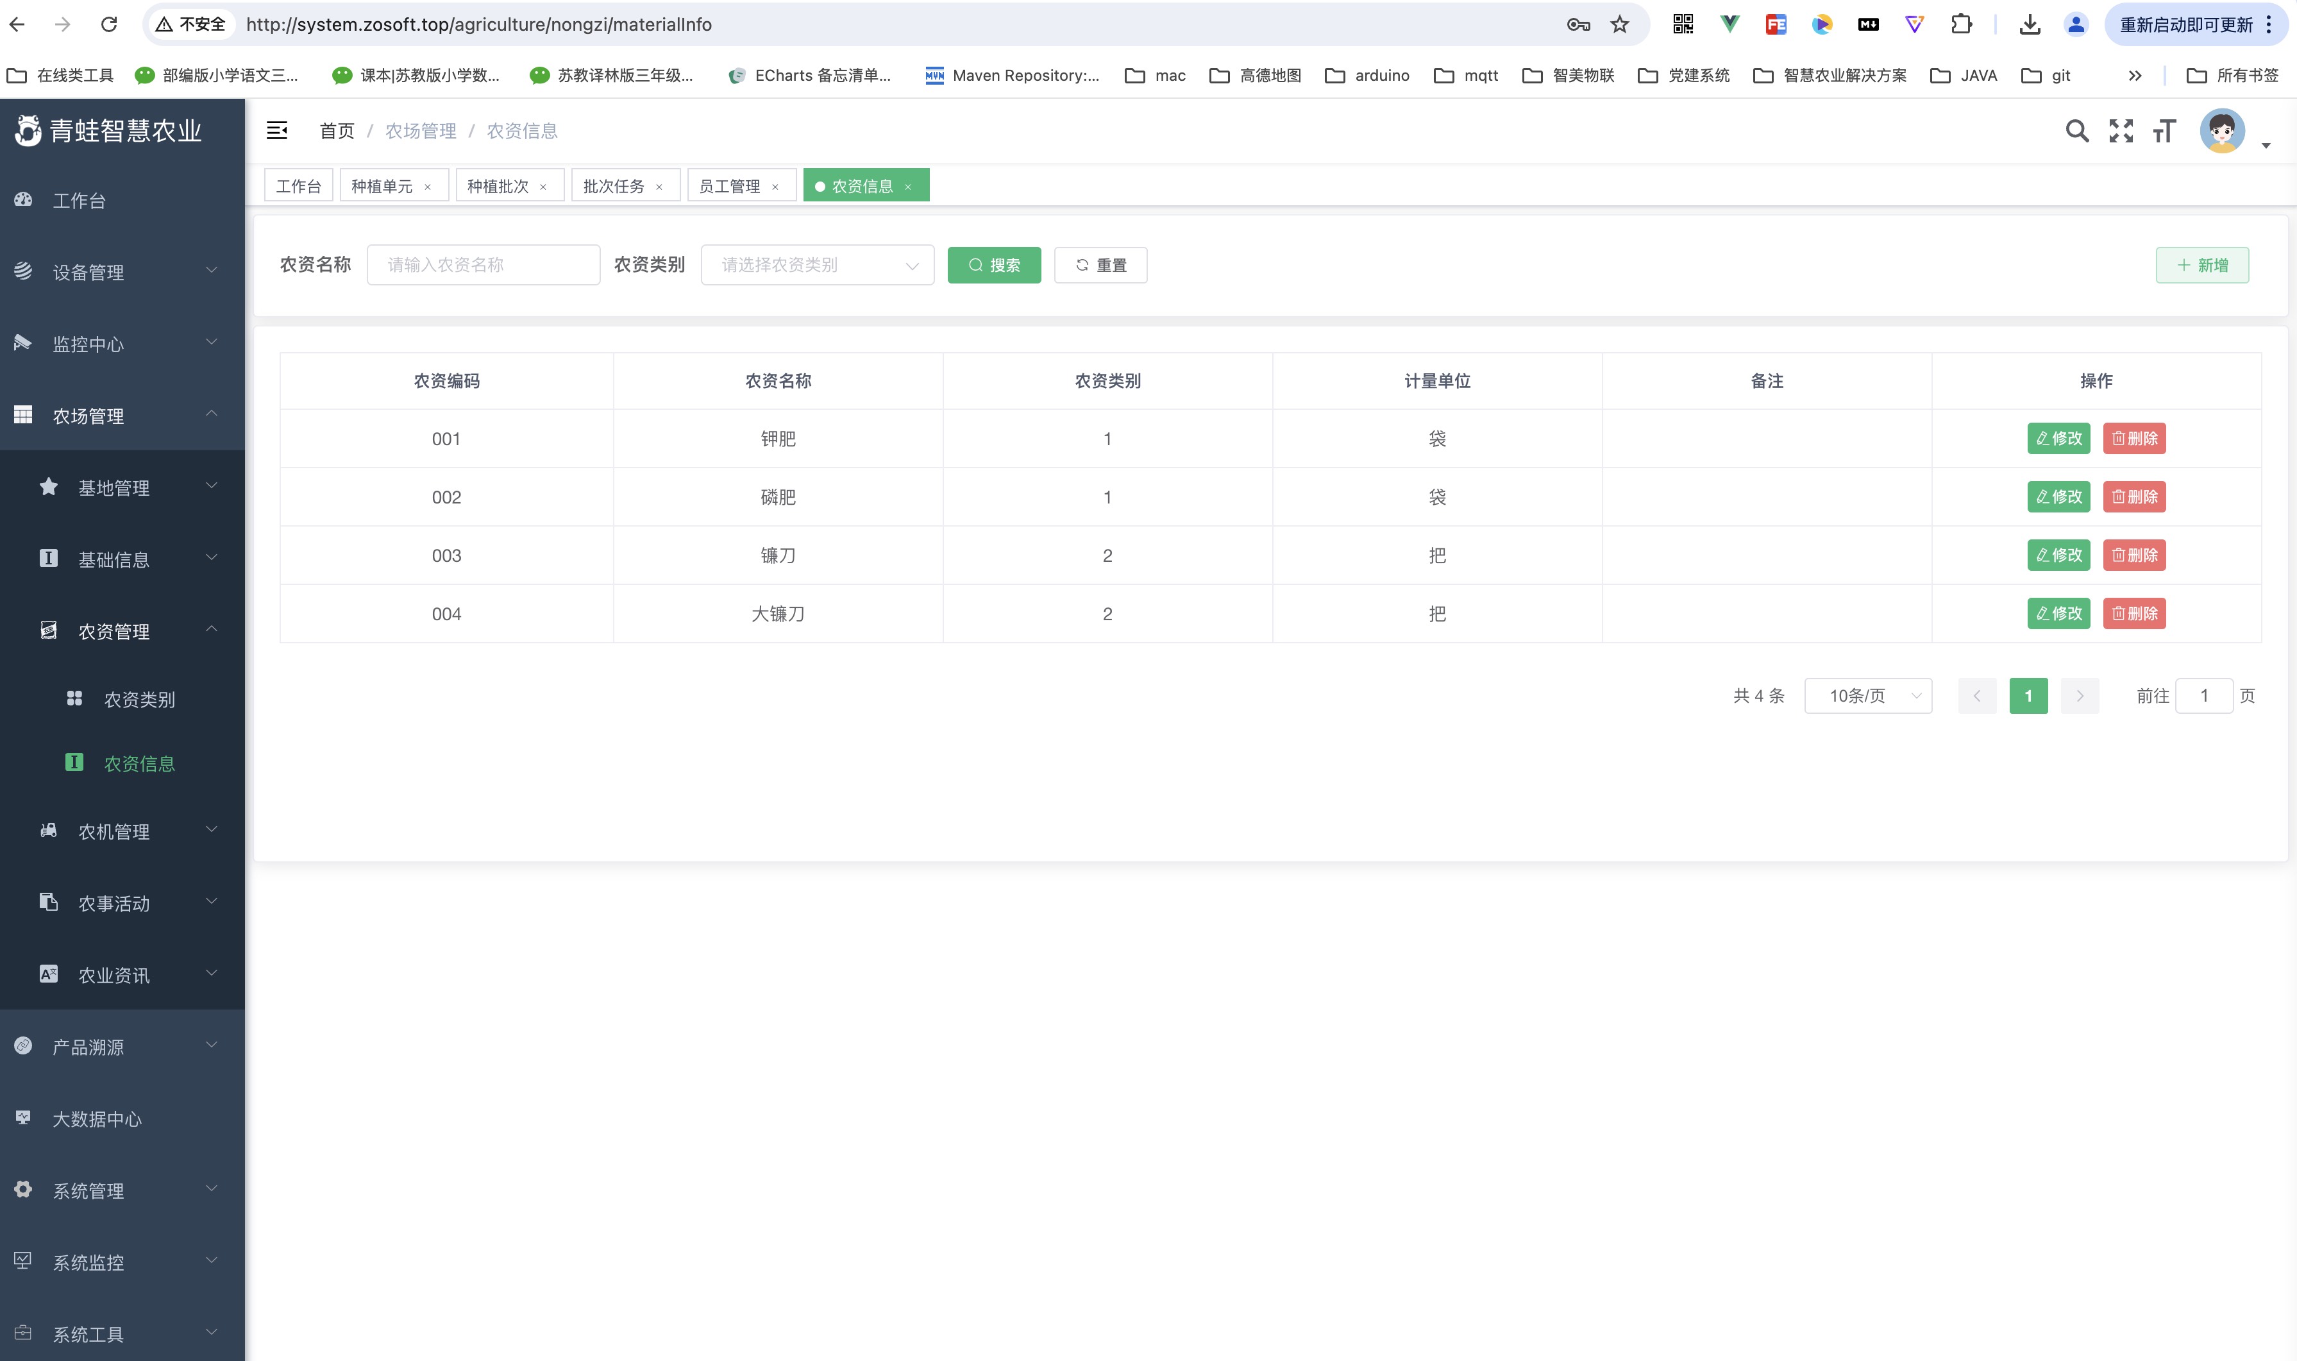This screenshot has width=2297, height=1361.
Task: Open the 10条/页 page size dropdown
Action: coord(1868,696)
